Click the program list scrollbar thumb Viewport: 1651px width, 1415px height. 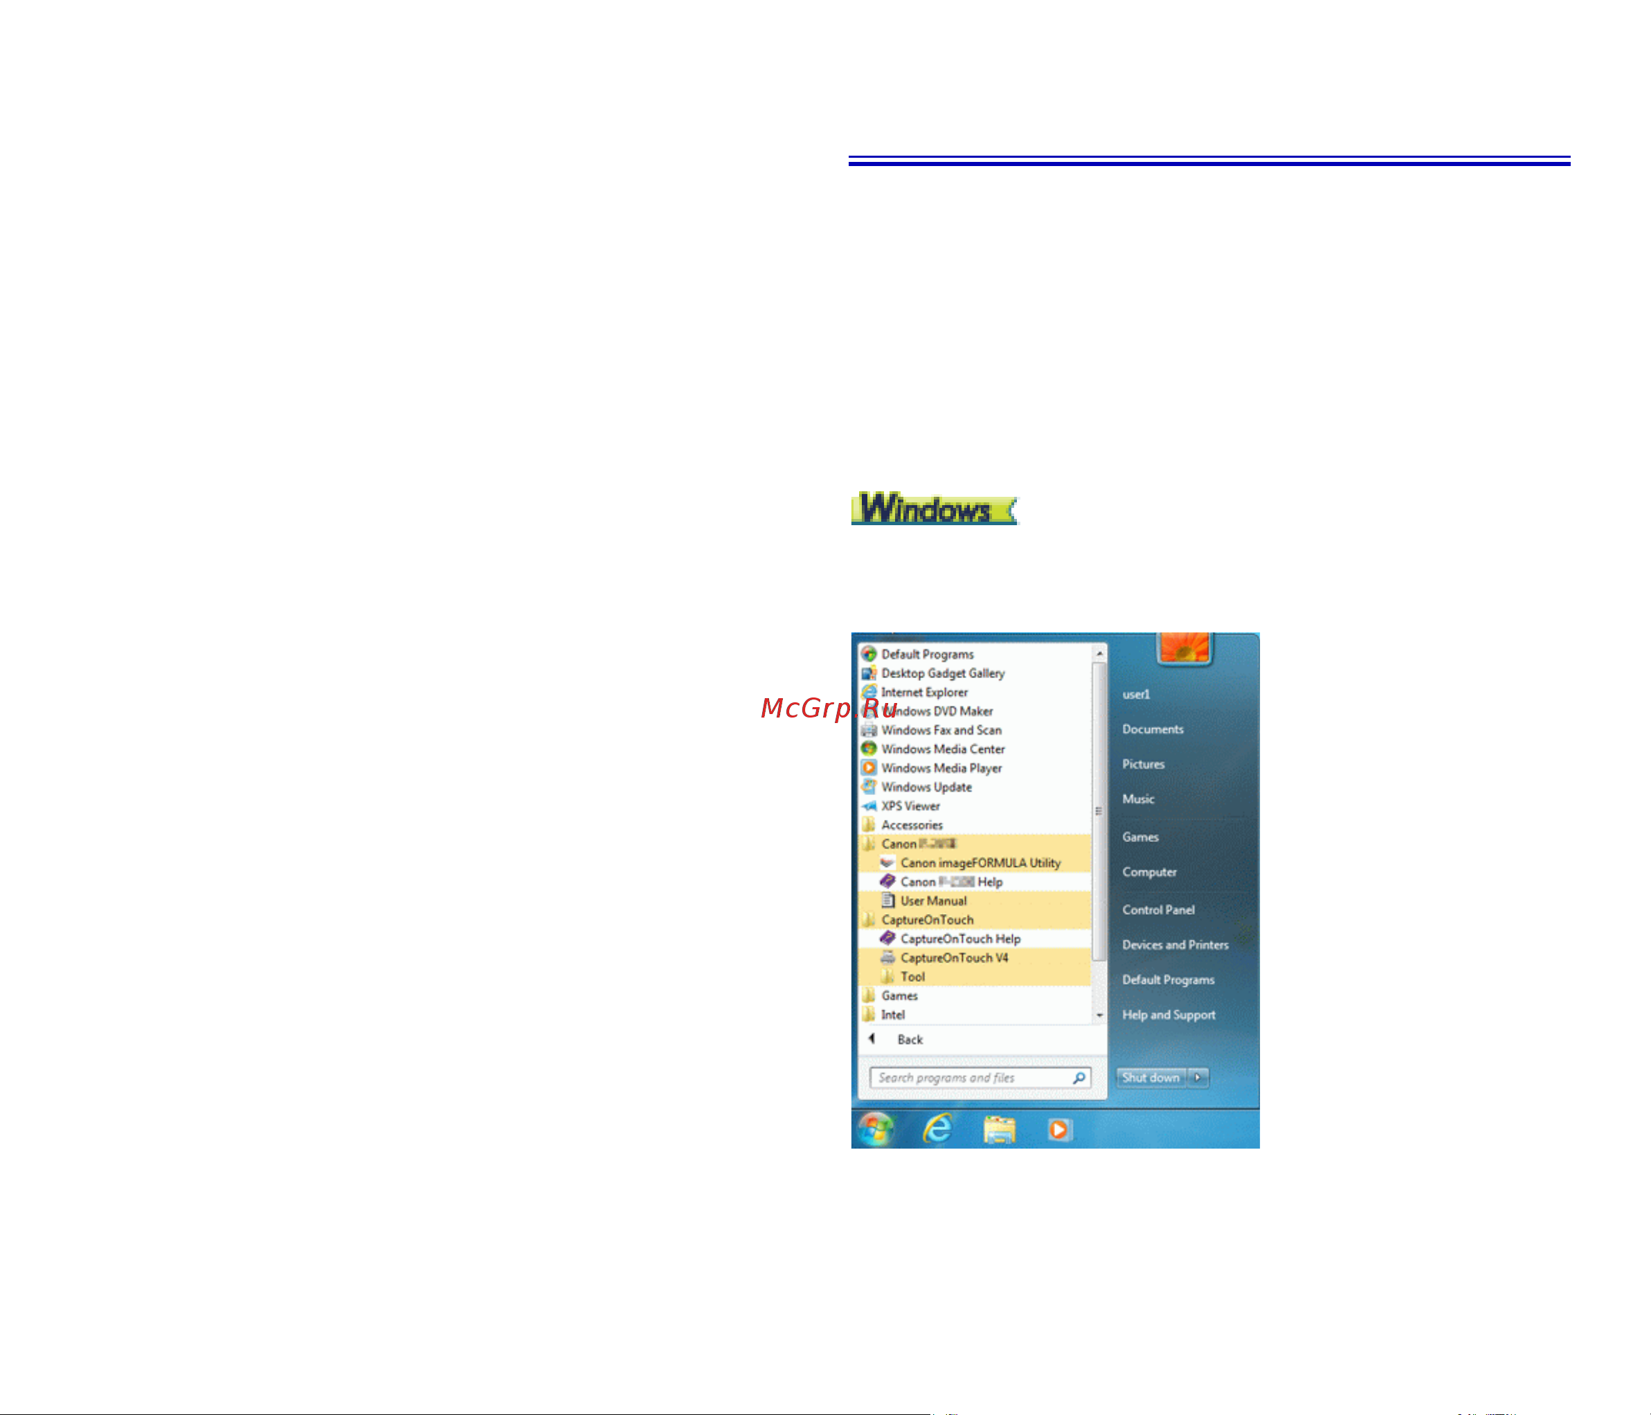1099,812
